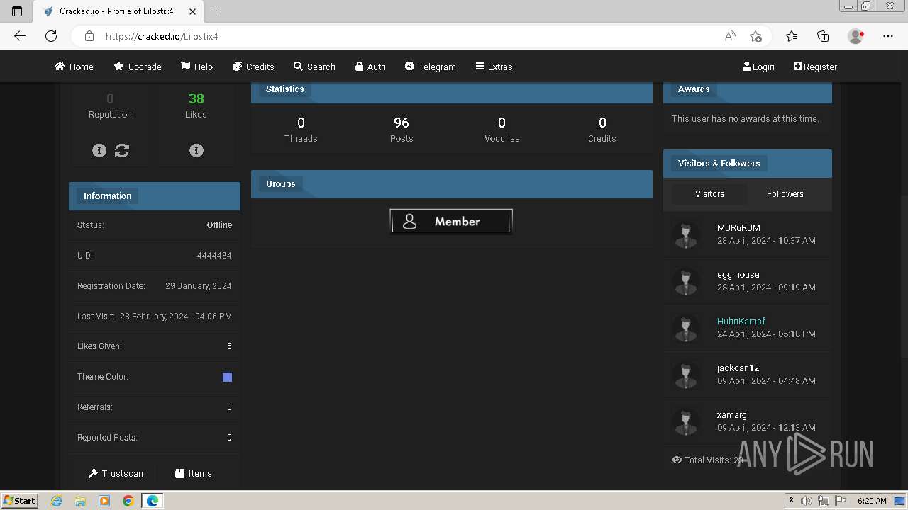908x510 pixels.
Task: Click HuhnKampf's avatar image
Action: coord(686,329)
